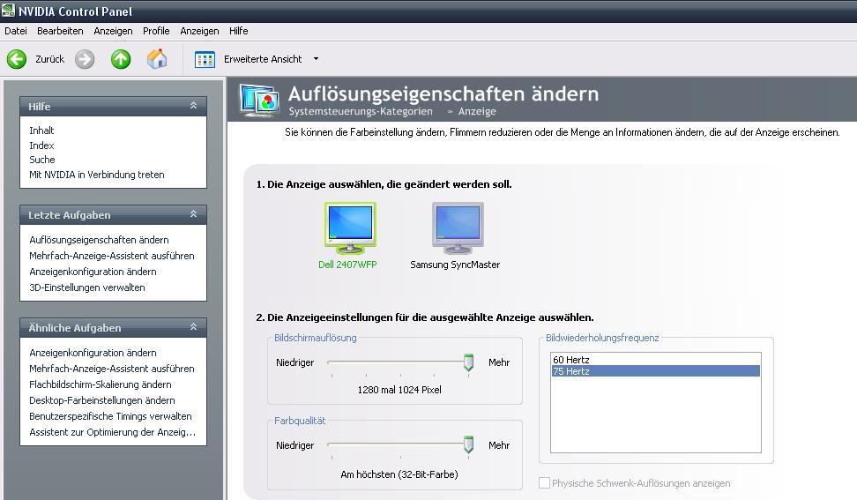Click Mit NVIDIA in Verbindung treten
This screenshot has height=500, width=857.
(x=97, y=175)
